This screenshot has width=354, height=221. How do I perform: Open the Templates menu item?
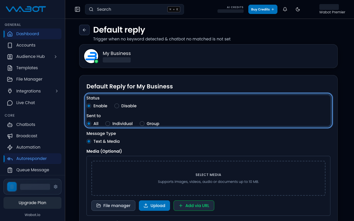pos(32,68)
